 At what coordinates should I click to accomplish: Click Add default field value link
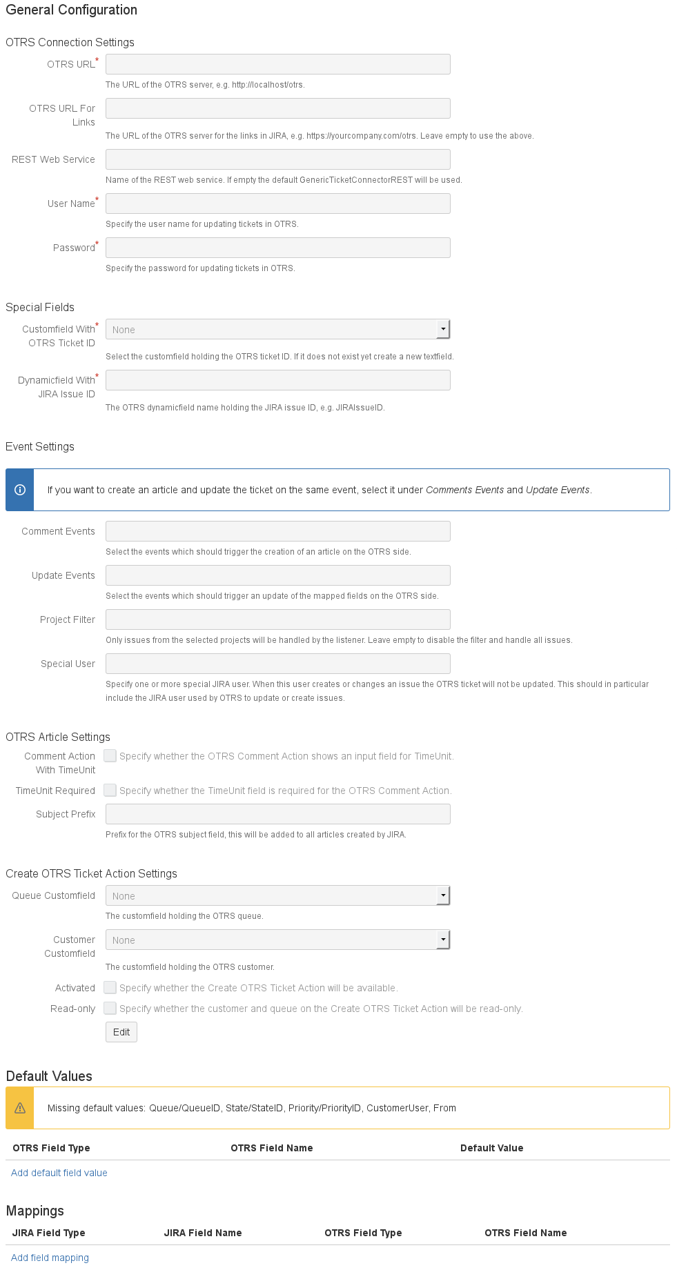click(x=59, y=1173)
